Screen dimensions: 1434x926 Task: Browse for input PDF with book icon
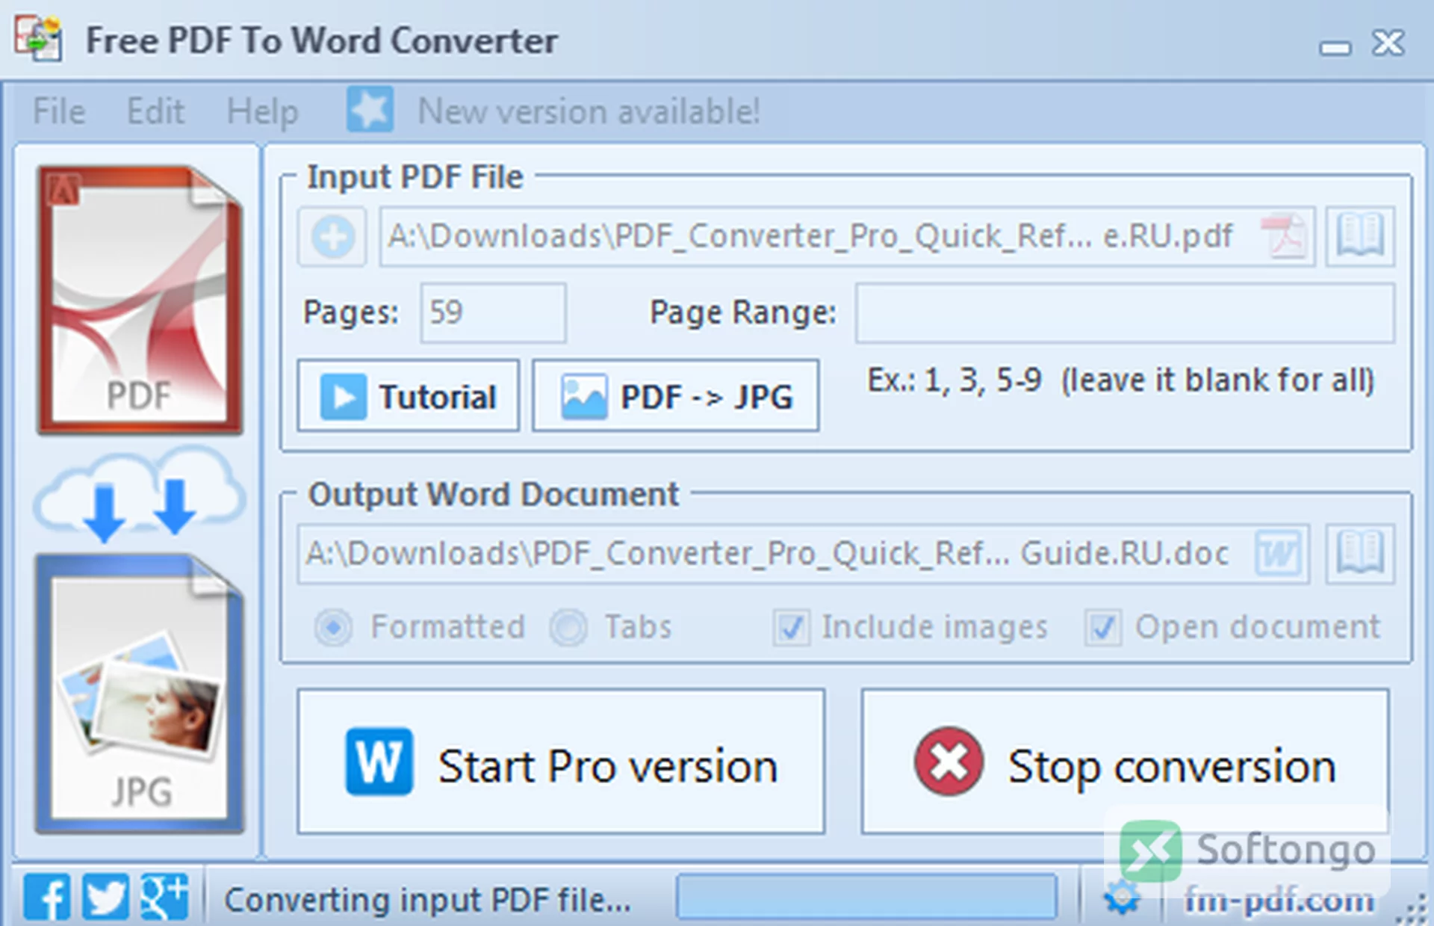coord(1360,237)
